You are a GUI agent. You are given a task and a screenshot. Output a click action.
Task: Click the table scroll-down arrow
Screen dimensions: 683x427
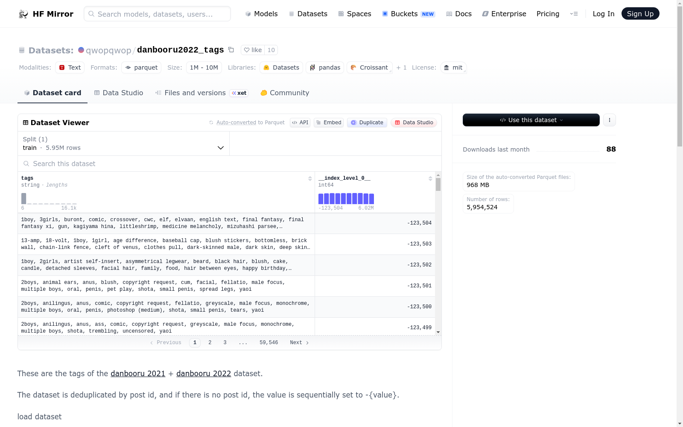point(438,332)
